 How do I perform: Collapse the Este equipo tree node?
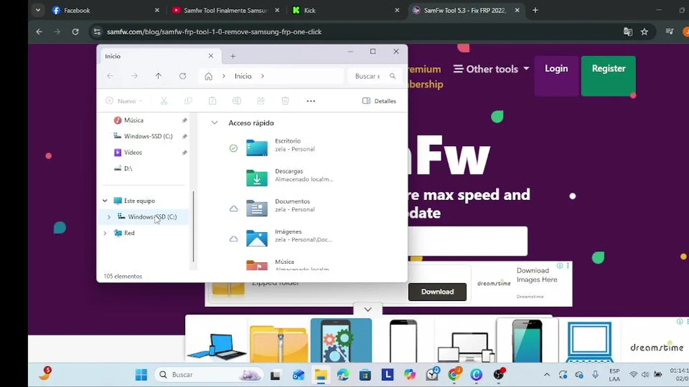(105, 201)
